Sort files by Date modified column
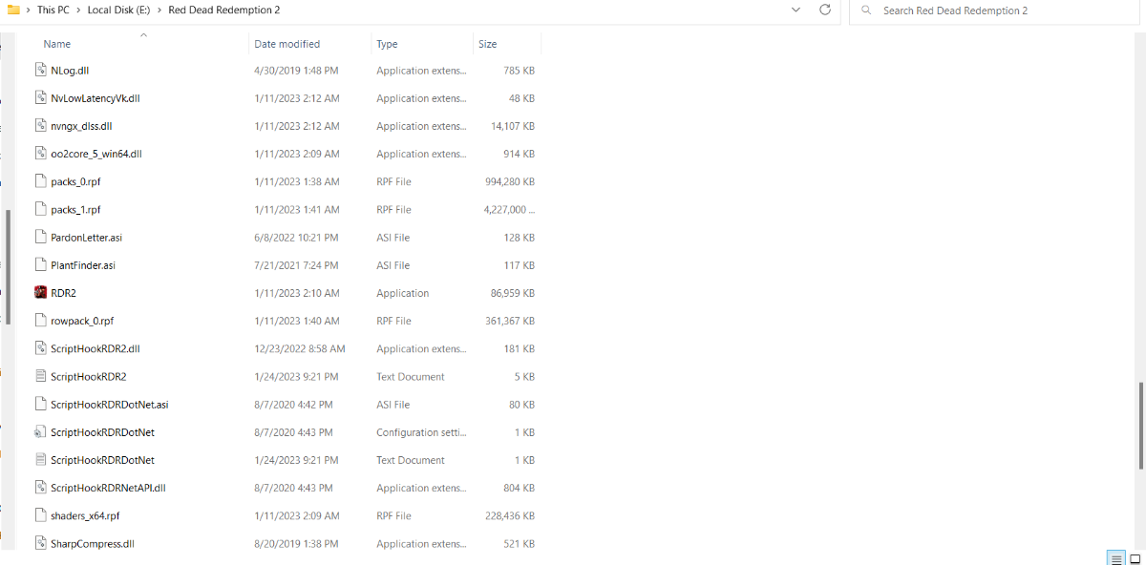The image size is (1146, 565). [286, 44]
